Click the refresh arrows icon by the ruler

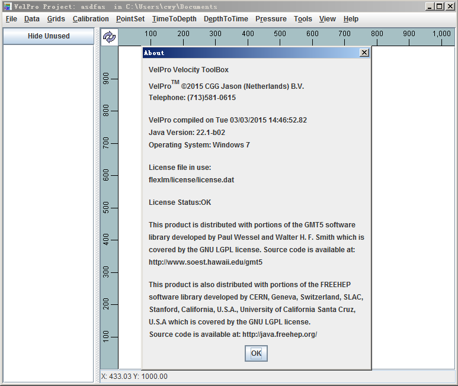(x=109, y=37)
